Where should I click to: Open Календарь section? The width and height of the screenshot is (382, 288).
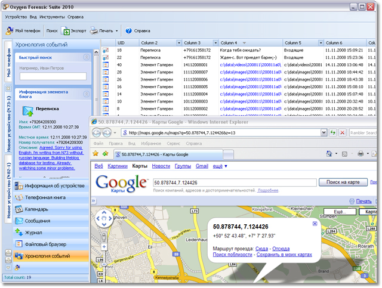(x=51, y=209)
